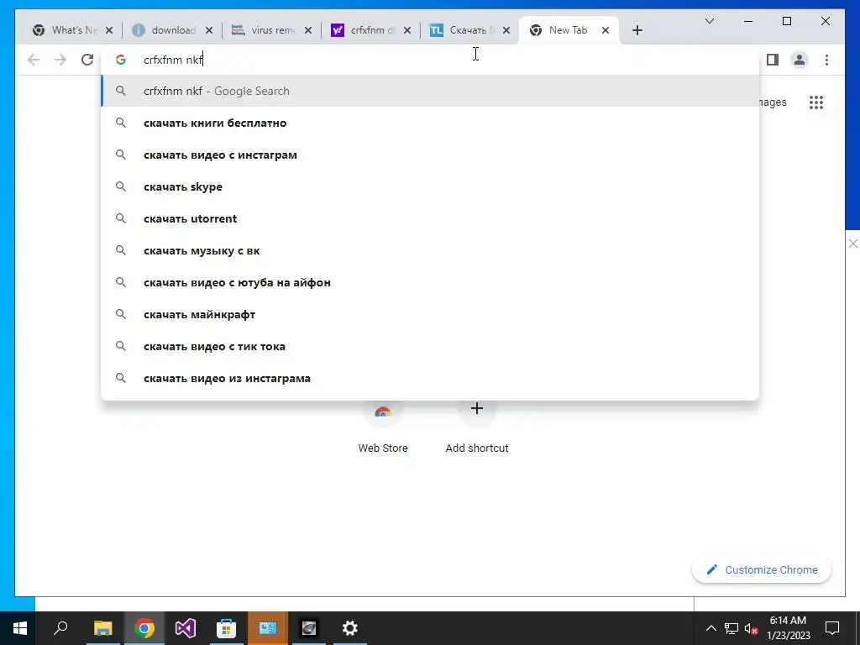Screen dimensions: 860x645
Task: Open the taskbar clock showing 6:14 AM
Action: [x=788, y=628]
